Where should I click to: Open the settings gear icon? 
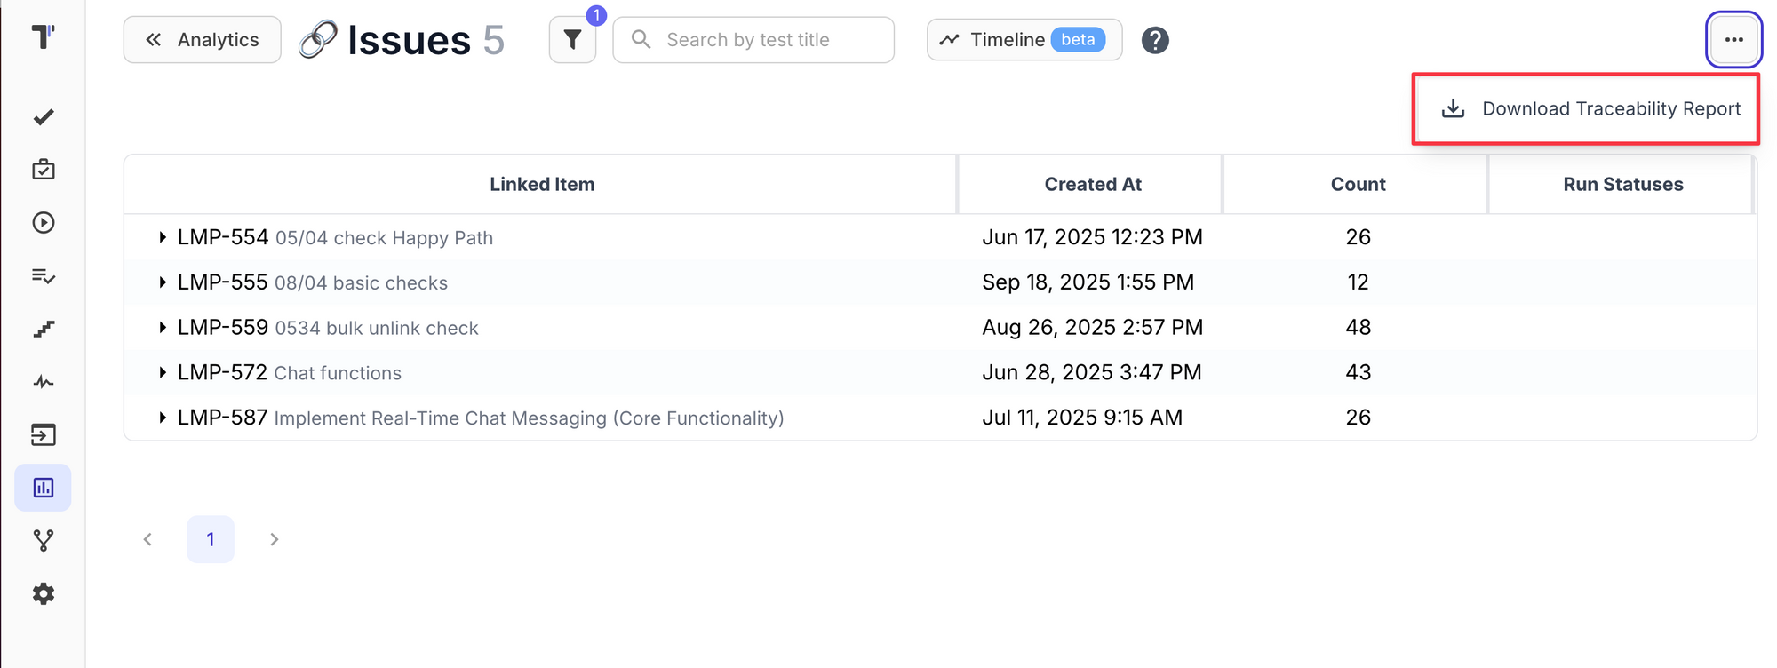pyautogui.click(x=42, y=593)
